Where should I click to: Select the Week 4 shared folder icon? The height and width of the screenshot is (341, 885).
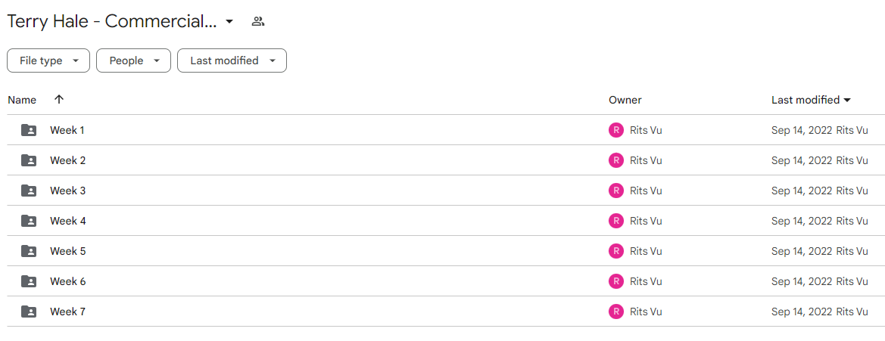pyautogui.click(x=29, y=221)
